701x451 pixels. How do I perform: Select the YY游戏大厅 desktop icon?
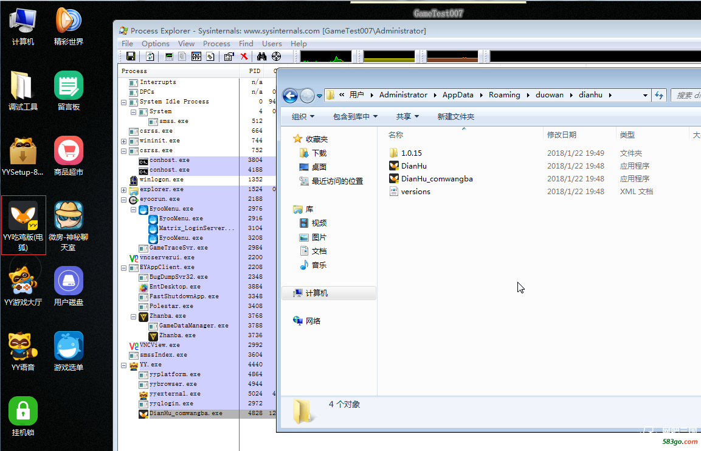click(x=23, y=286)
